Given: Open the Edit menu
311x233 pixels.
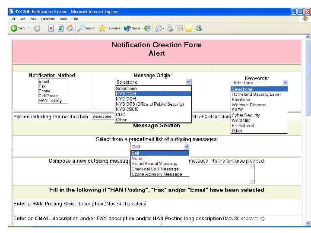Looking at the screenshot, I should [22, 19].
